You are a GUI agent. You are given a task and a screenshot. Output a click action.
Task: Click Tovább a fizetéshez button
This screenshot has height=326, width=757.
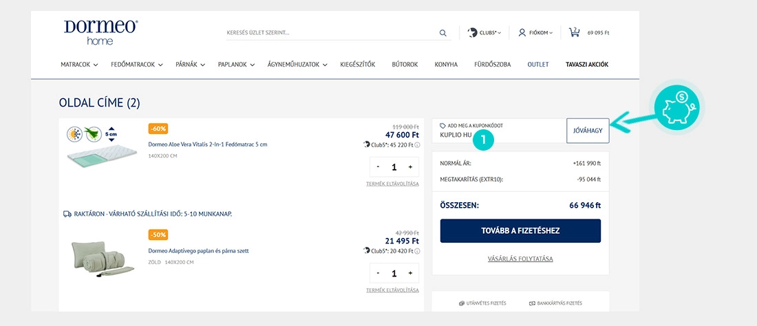coord(520,230)
